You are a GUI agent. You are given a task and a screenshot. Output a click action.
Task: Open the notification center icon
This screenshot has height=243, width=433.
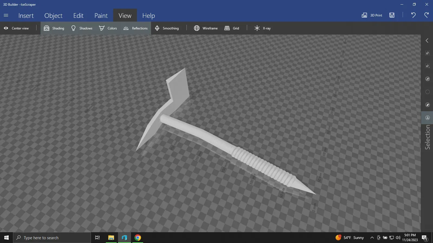coord(425,238)
